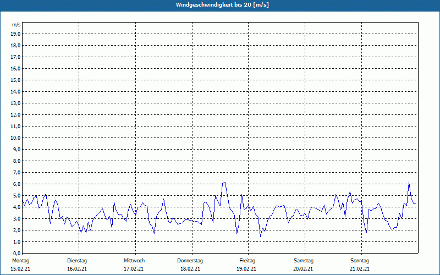The image size is (440, 275).
Task: Click the 16,0 y-axis label
Action: pos(15,68)
